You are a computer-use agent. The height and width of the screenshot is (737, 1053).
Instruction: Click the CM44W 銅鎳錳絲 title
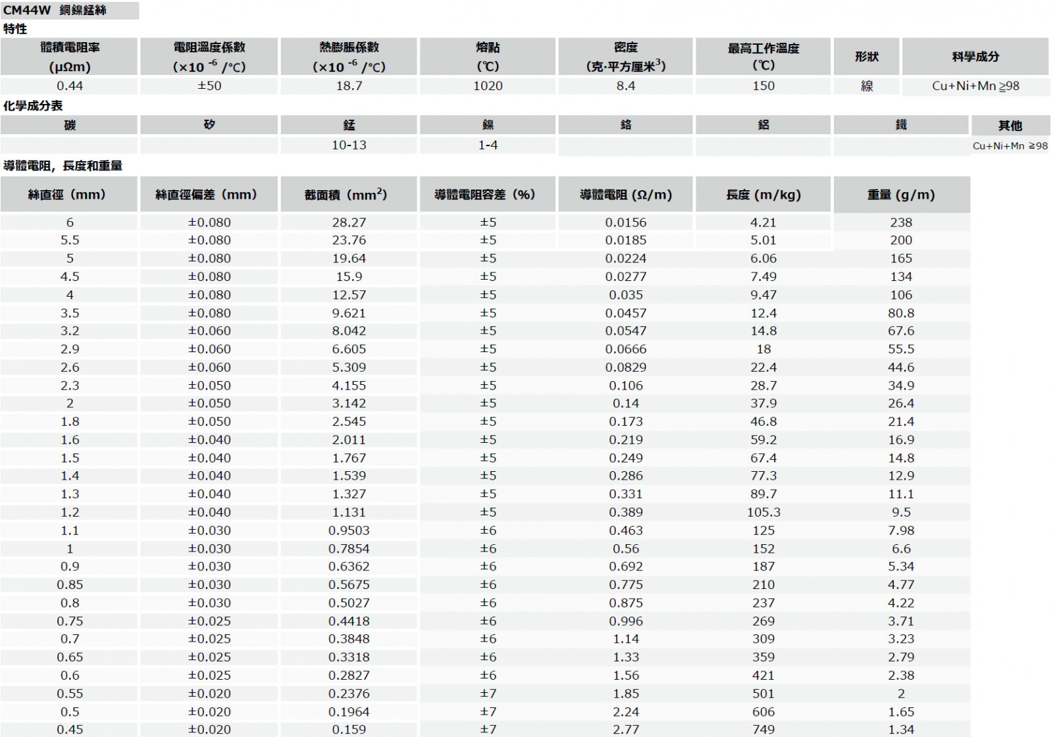[x=55, y=11]
